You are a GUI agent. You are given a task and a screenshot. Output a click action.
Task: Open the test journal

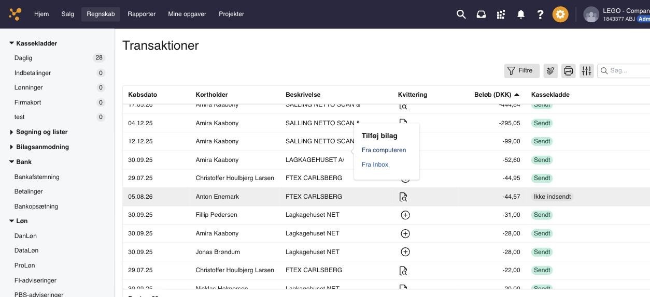pyautogui.click(x=20, y=117)
